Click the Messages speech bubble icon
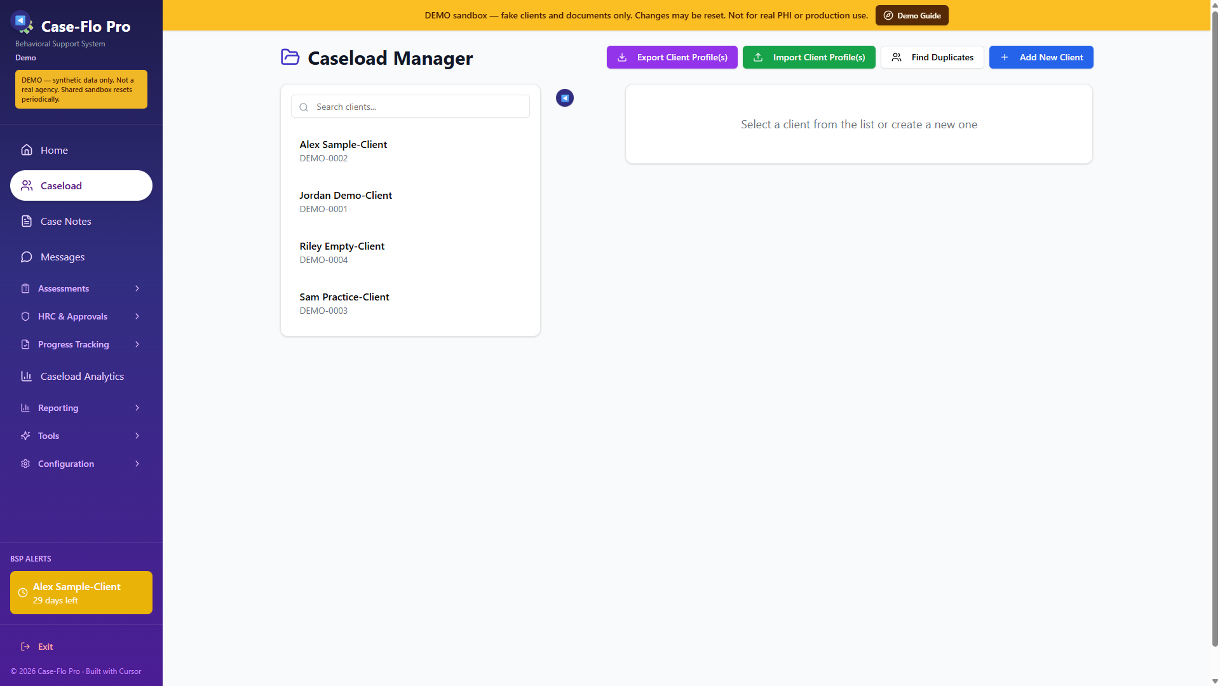The height and width of the screenshot is (686, 1220). point(27,257)
